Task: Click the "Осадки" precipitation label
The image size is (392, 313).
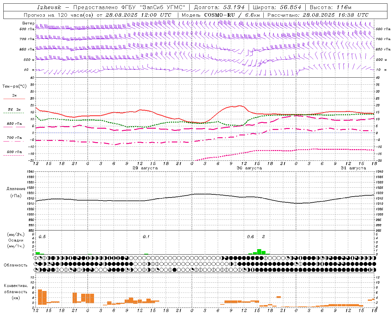Action: [x=16, y=240]
